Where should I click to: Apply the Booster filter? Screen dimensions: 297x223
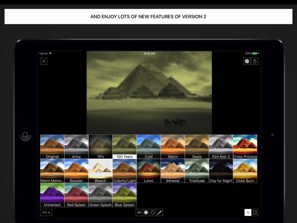[x=76, y=171]
